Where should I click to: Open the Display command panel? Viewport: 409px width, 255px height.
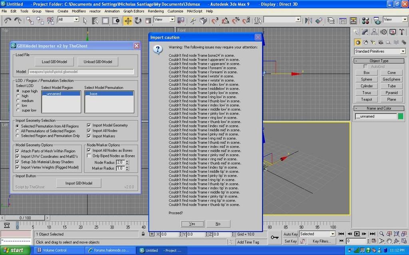point(393,32)
